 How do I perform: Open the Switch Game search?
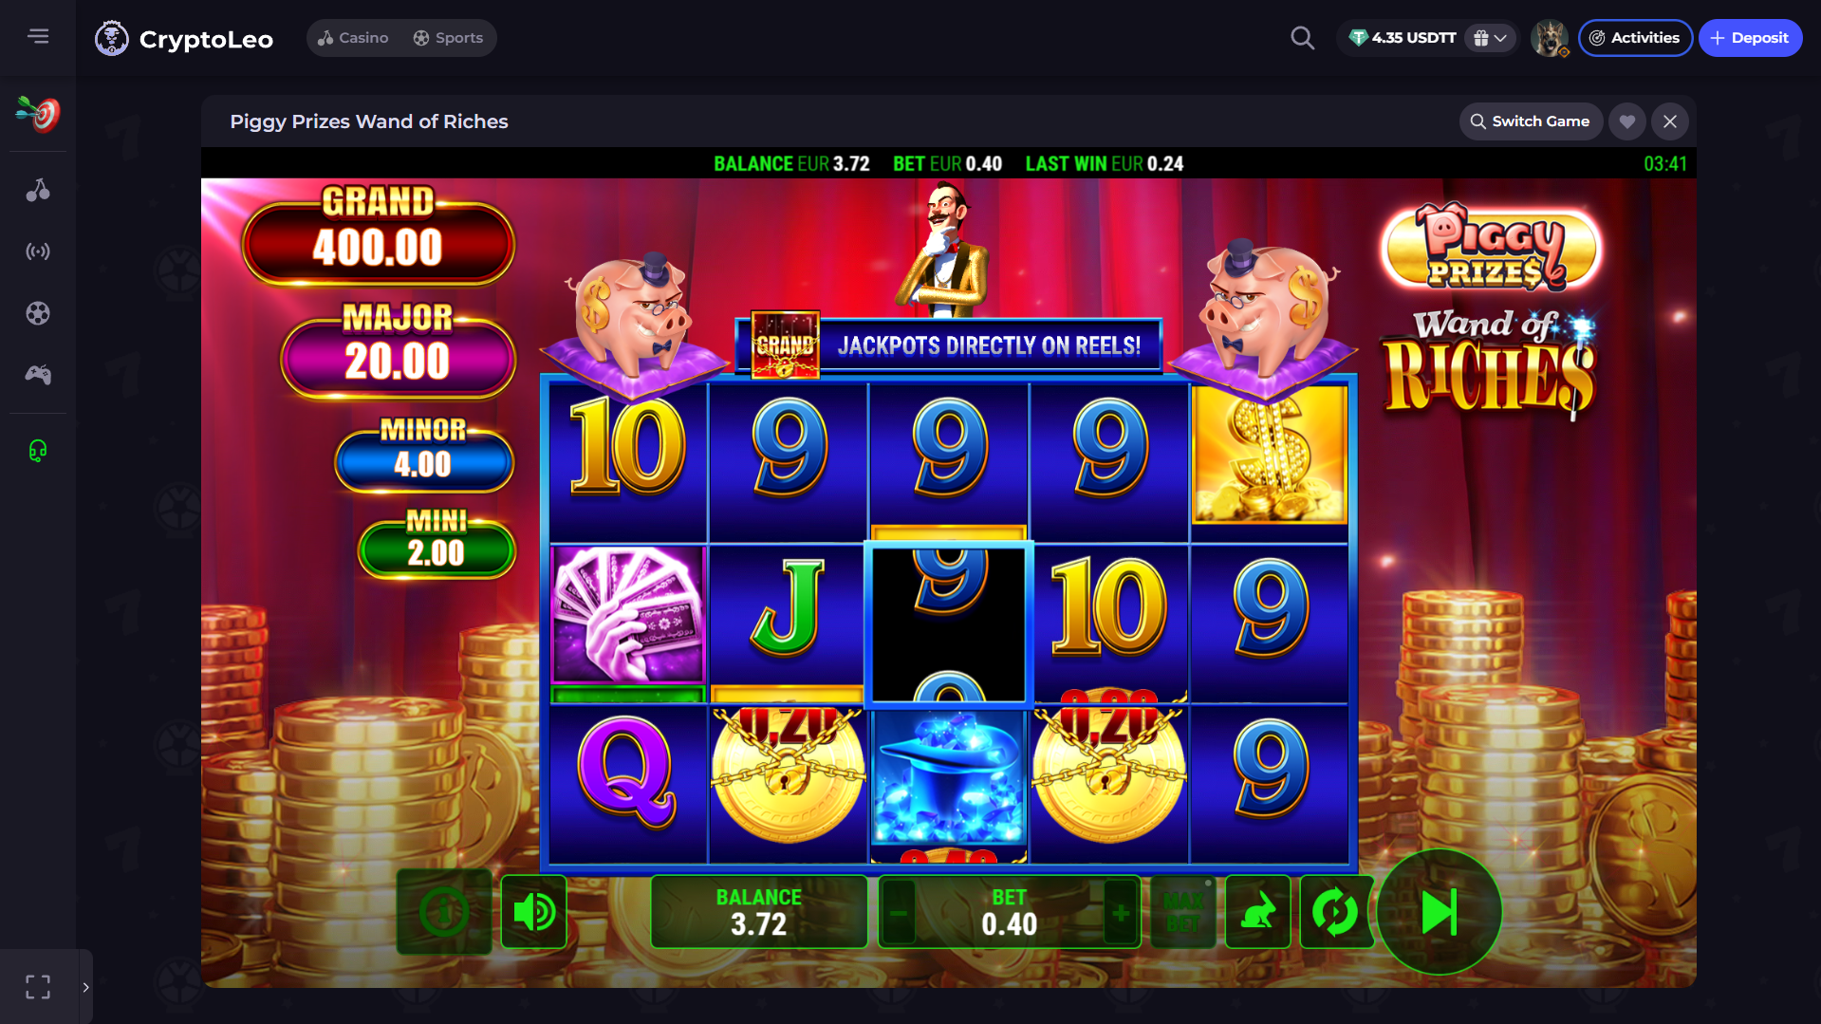pyautogui.click(x=1530, y=121)
